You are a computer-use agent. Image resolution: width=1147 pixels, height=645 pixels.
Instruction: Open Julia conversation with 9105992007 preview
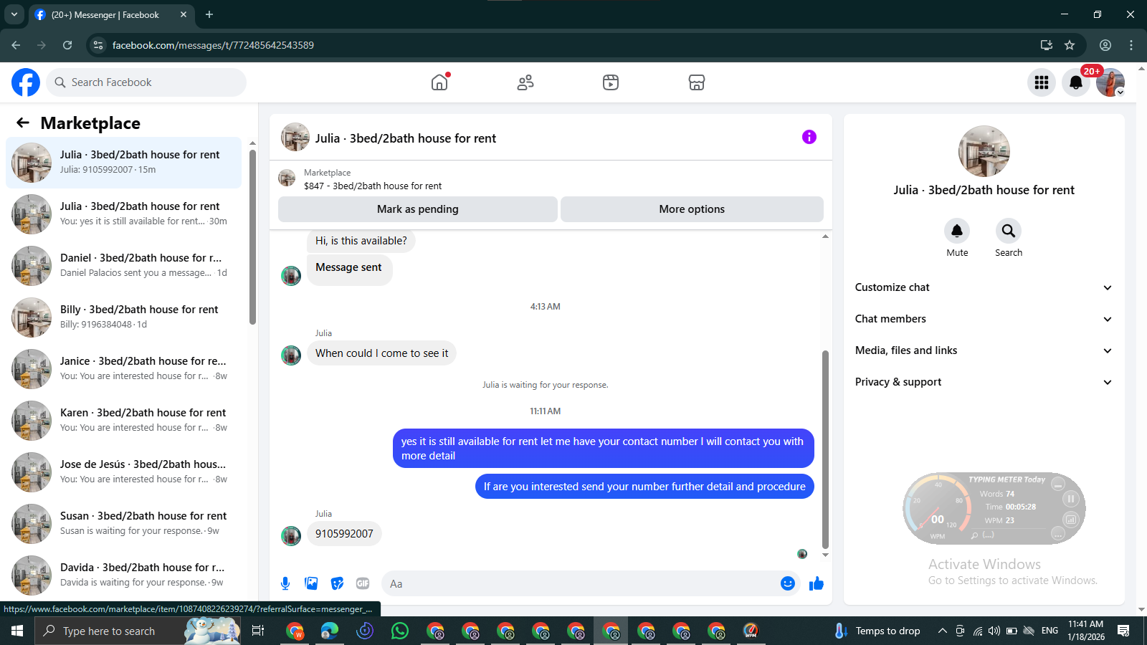point(124,163)
